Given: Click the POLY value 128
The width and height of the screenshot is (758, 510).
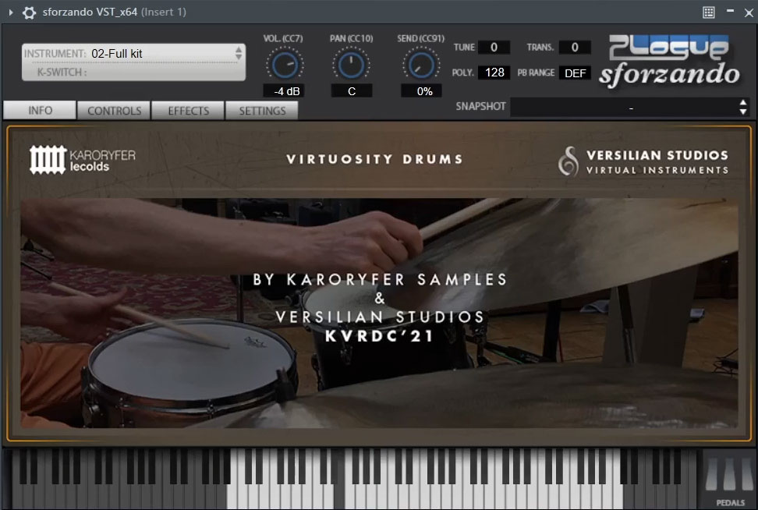Looking at the screenshot, I should [494, 73].
